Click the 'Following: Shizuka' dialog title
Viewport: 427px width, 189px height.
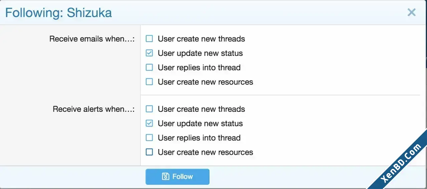(58, 13)
